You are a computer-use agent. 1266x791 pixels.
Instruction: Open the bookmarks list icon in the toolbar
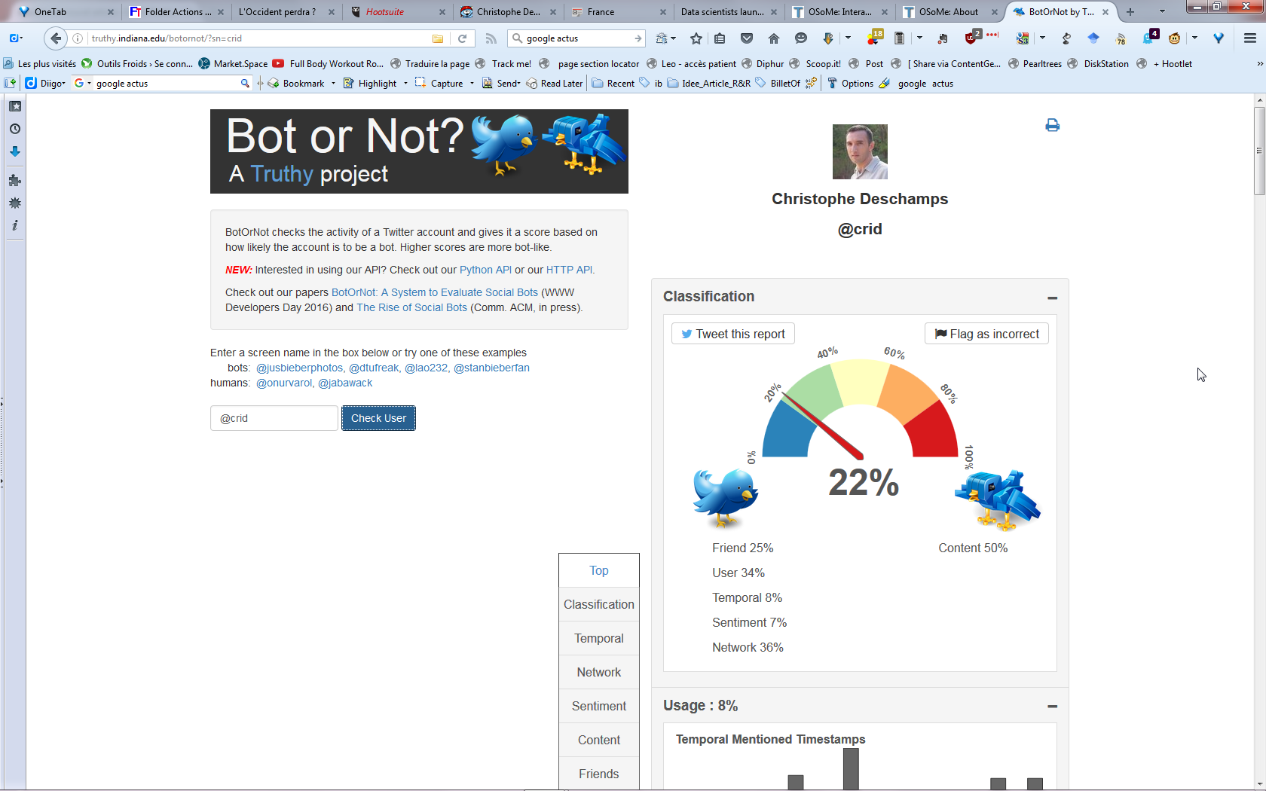tap(720, 38)
